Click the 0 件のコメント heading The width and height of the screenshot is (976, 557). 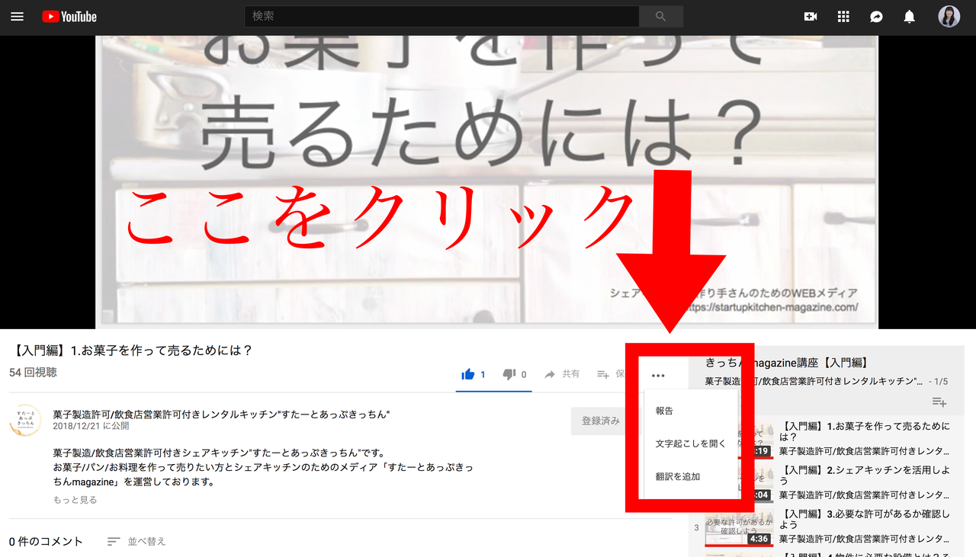pyautogui.click(x=46, y=541)
